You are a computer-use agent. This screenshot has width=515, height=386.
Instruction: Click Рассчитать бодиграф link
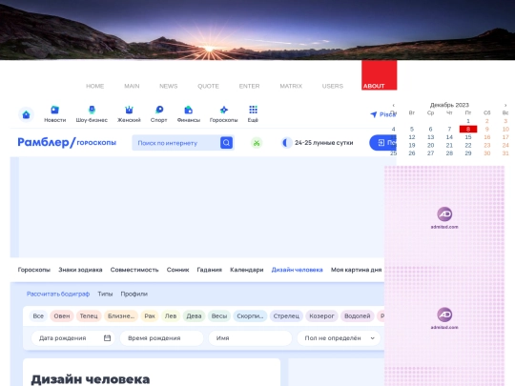coord(58,294)
